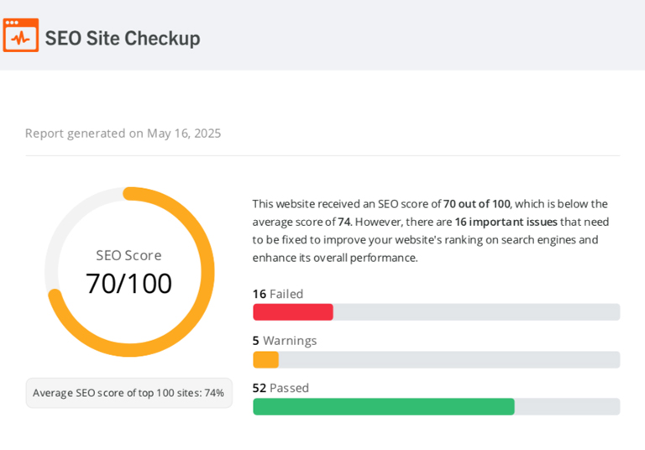Click the 16 Failed label
This screenshot has height=450, width=645.
tap(278, 294)
